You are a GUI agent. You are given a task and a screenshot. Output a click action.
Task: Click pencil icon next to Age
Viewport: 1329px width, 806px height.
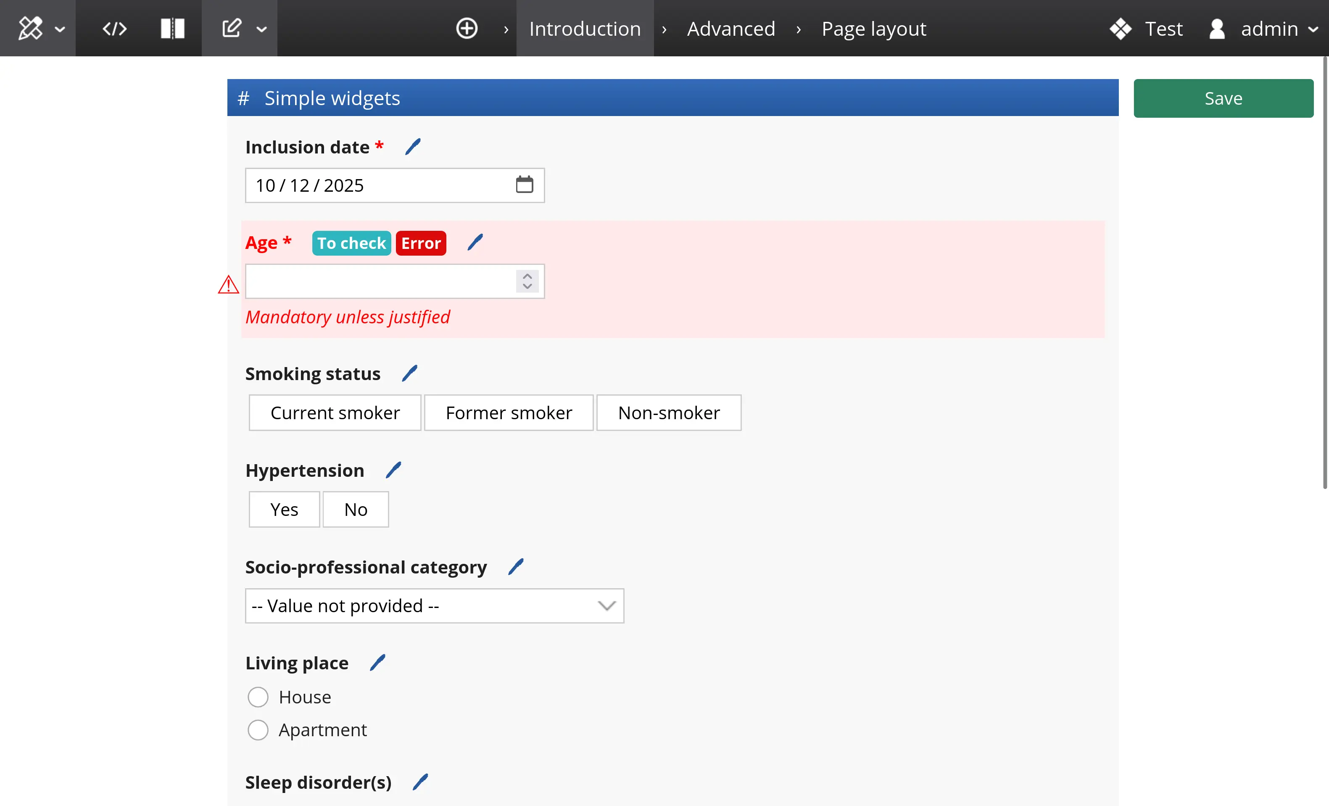(475, 243)
